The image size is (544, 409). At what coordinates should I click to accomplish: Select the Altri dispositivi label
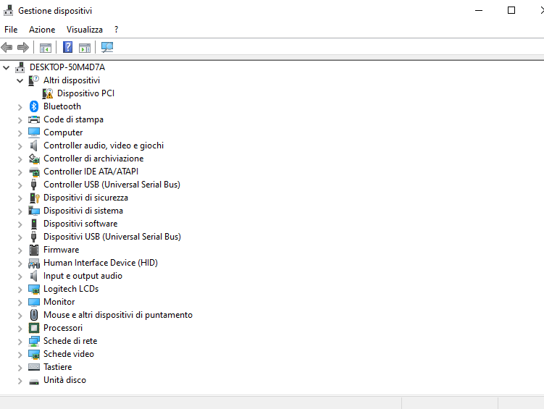click(72, 80)
